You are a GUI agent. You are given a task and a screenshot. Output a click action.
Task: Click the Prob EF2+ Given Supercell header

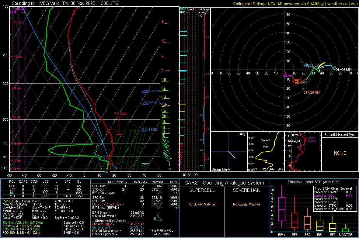333,188
